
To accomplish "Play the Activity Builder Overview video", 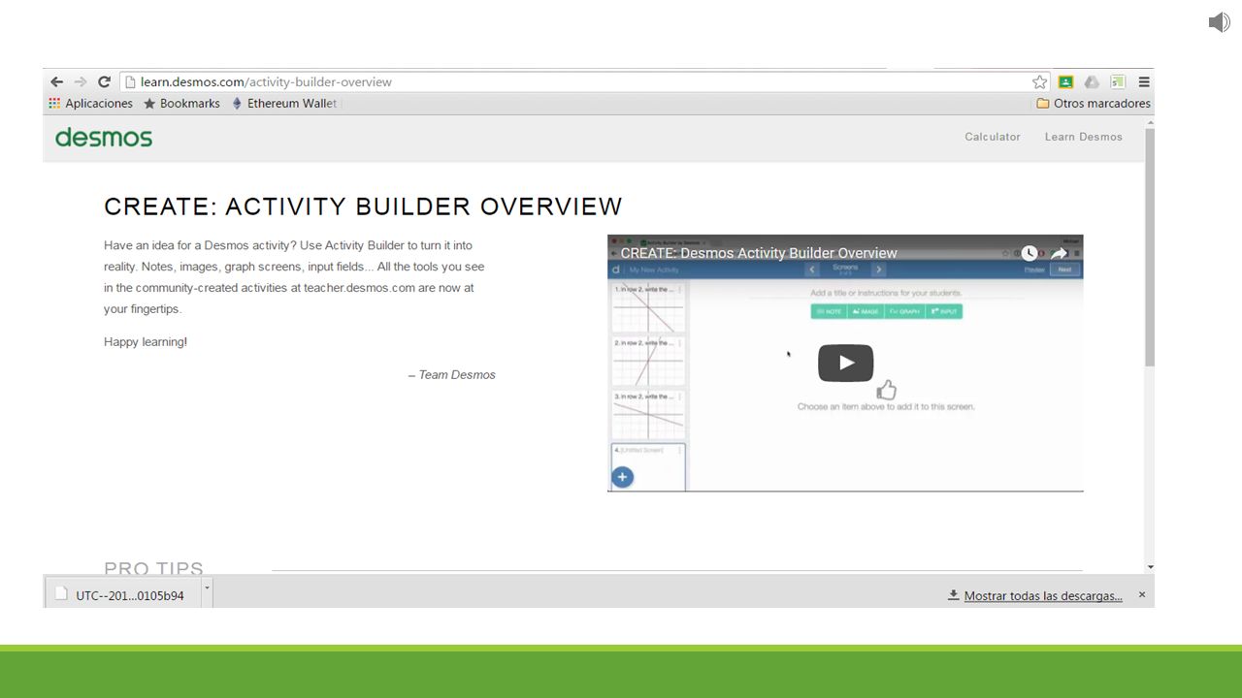I will coord(845,363).
